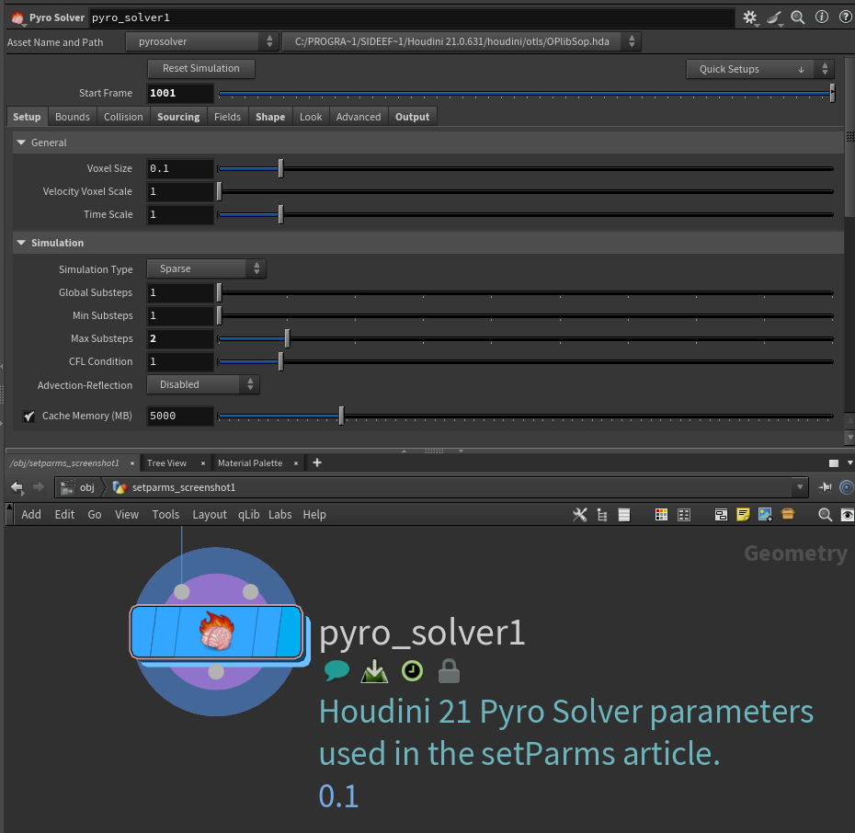Open the pane tab options arrow
The image size is (855, 833).
pos(849,462)
